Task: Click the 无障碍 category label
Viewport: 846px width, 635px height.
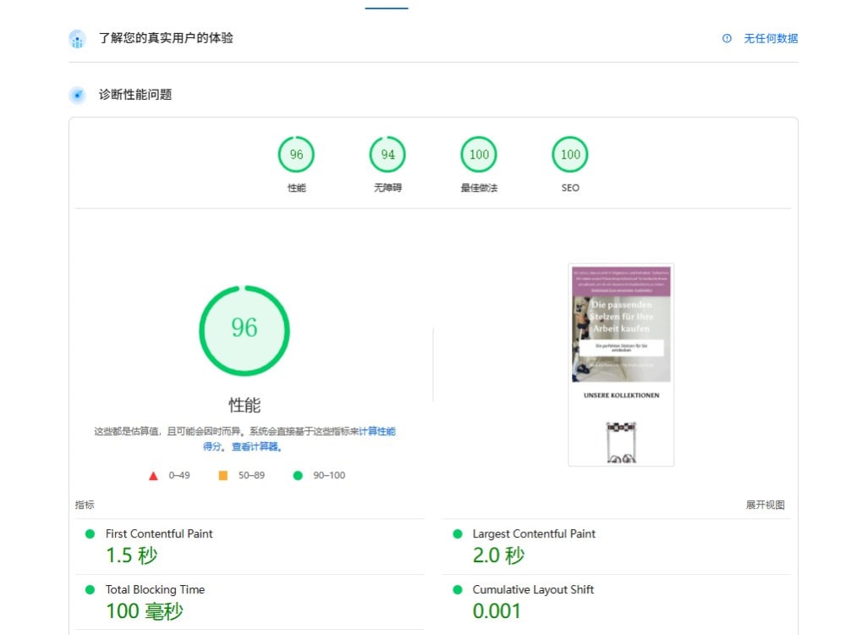Action: click(387, 188)
